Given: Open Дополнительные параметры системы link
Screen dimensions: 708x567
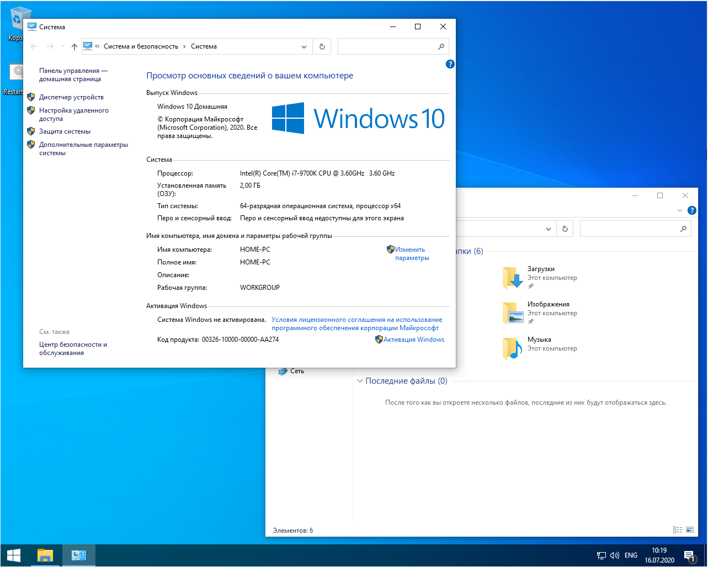Looking at the screenshot, I should [83, 149].
